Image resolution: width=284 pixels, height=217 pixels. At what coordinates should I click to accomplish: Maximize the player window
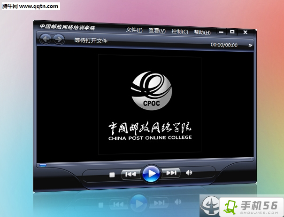(x=232, y=32)
